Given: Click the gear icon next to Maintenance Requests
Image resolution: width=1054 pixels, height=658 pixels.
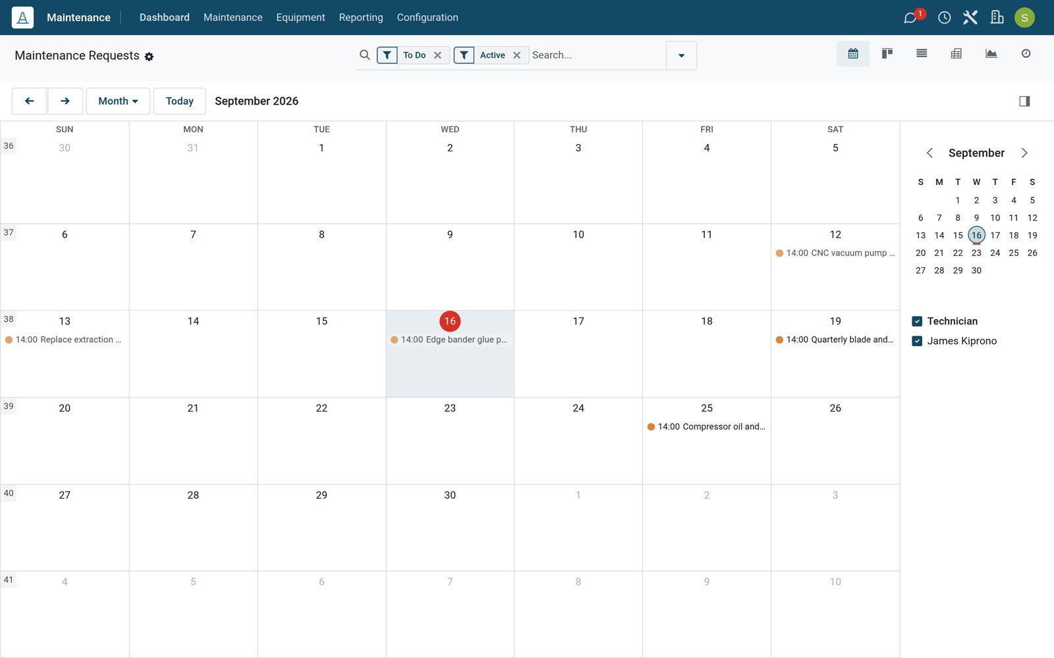Looking at the screenshot, I should (149, 57).
